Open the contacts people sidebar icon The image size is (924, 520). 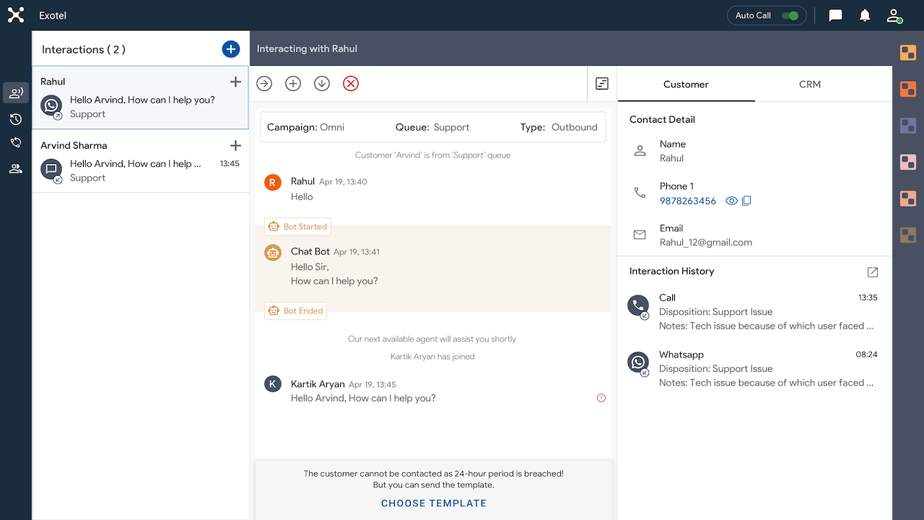(16, 169)
